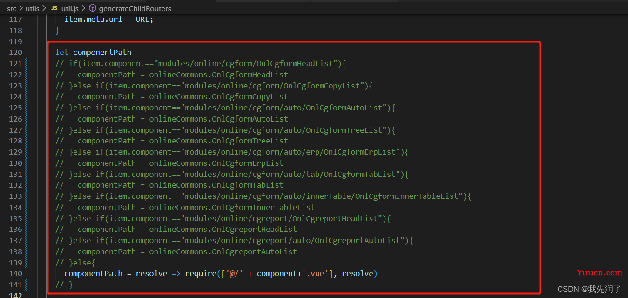The image size is (628, 298).
Task: Click the '// }else{' comment line
Action: pyautogui.click(x=75, y=263)
